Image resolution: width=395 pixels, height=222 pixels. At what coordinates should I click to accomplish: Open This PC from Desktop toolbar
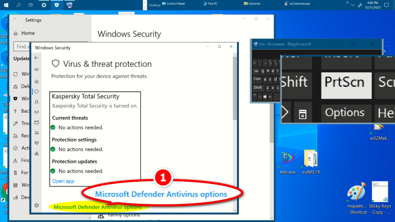[211, 4]
